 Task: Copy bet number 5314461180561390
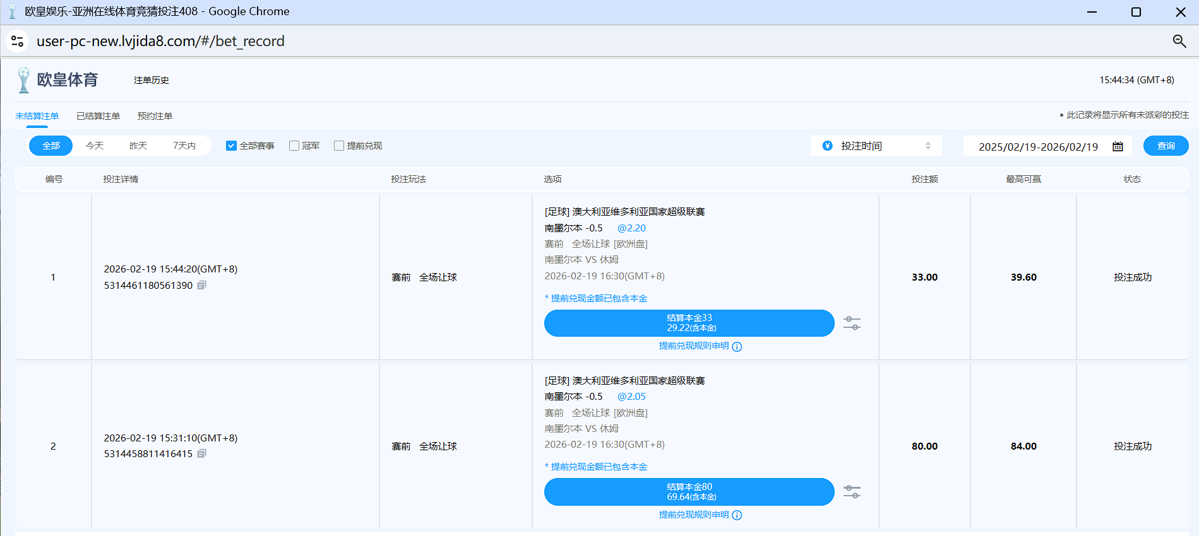click(201, 286)
